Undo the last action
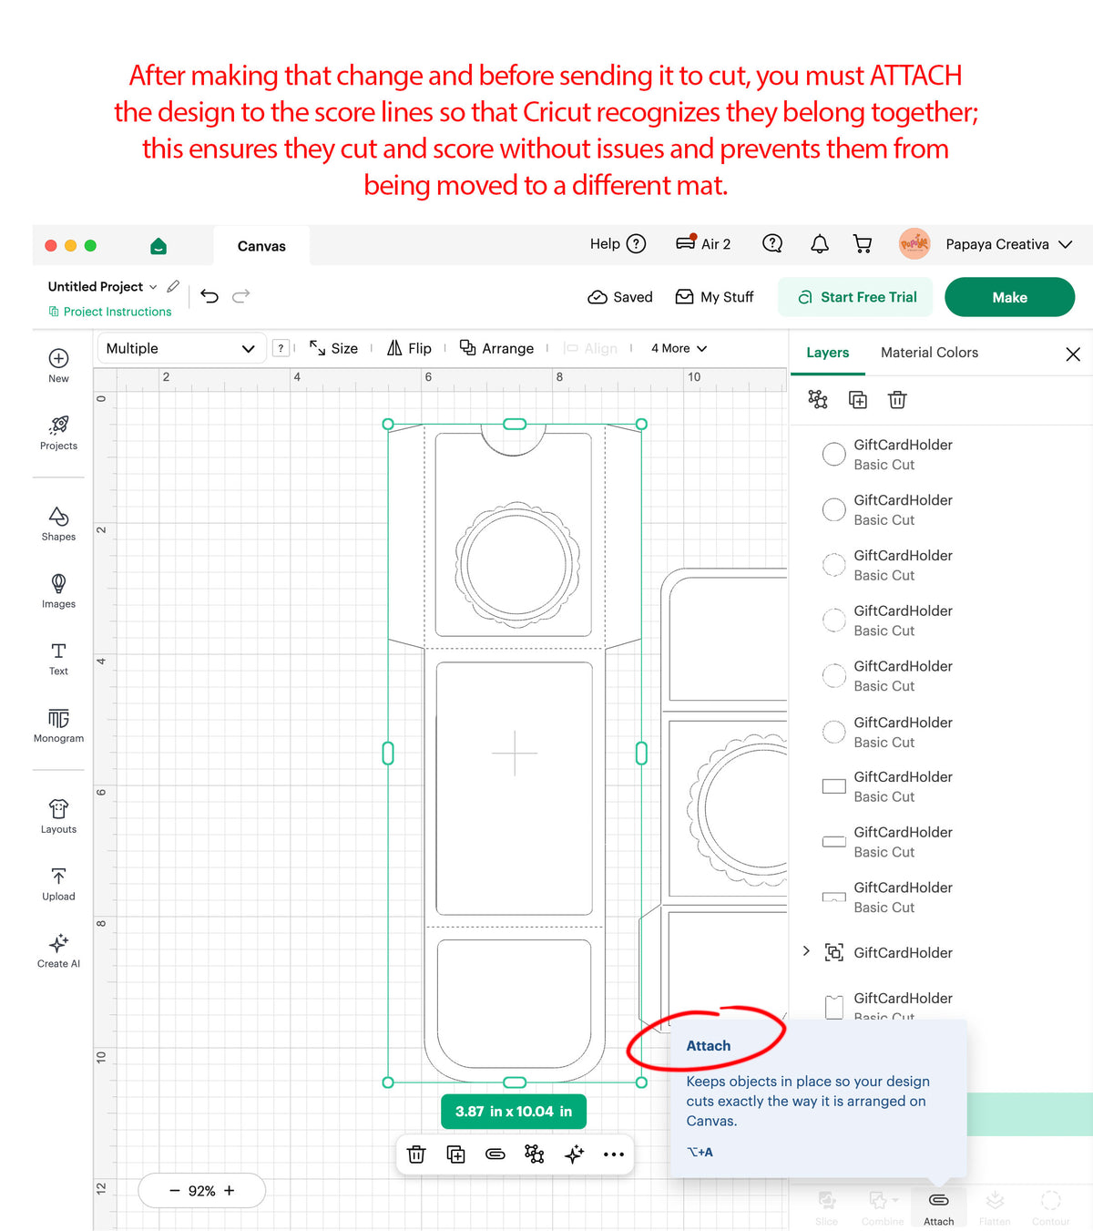Screen dimensions: 1093x1231 tap(209, 296)
